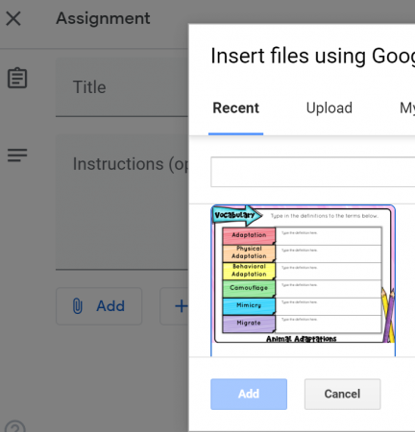Click the Insert files using Google heading
This screenshot has height=432, width=415.
(x=313, y=57)
